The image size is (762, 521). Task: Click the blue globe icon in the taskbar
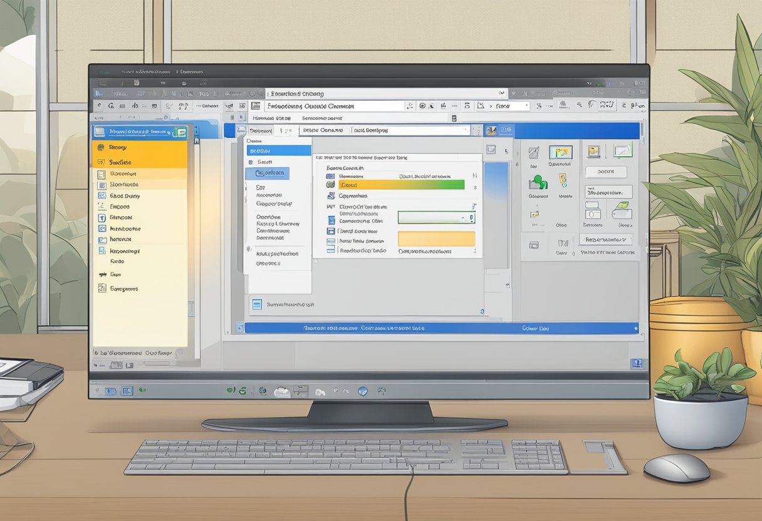coord(362,391)
